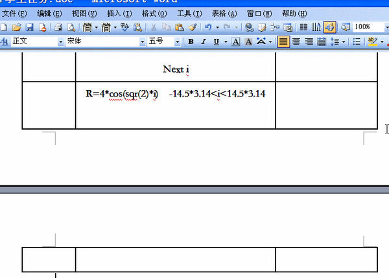Open Styles and Formatting pane
The width and height of the screenshot is (389, 278).
pyautogui.click(x=5, y=41)
